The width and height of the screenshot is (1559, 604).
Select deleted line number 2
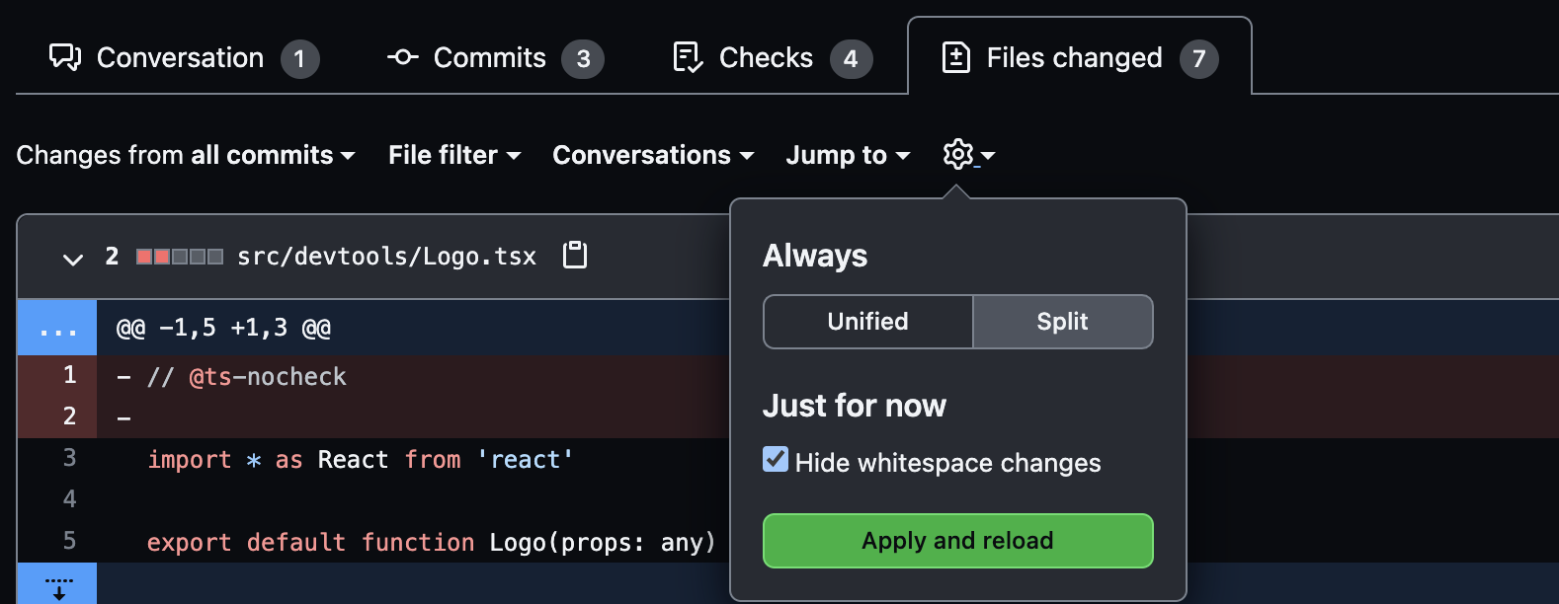click(57, 416)
